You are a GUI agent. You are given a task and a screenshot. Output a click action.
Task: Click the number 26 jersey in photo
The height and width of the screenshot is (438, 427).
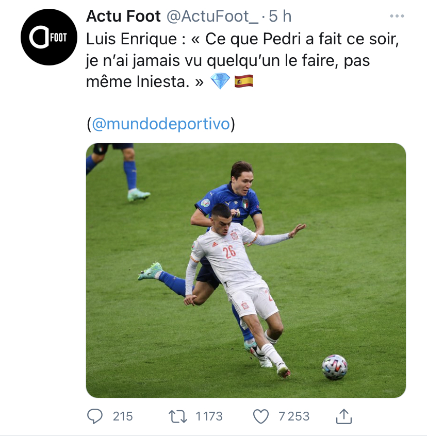coord(229,252)
